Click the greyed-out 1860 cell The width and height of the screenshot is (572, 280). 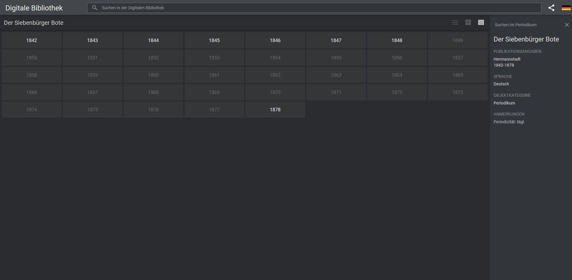[x=153, y=75]
